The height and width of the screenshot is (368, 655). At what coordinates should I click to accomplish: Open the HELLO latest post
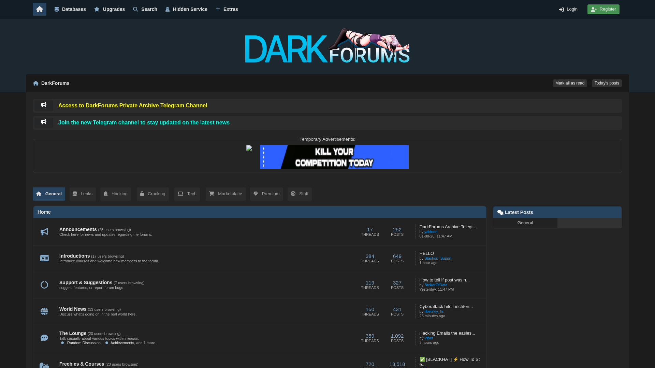pos(426,254)
